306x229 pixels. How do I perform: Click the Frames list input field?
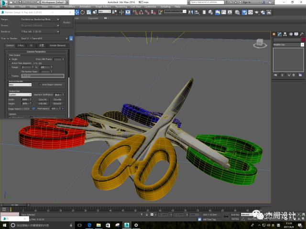(x=43, y=76)
